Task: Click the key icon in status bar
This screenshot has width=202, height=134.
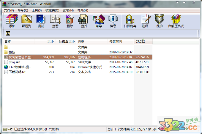Action: (x=10, y=129)
